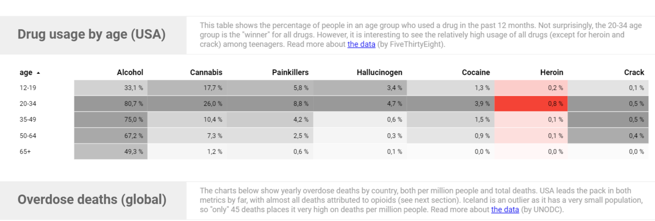Click the 65+ age row label

pyautogui.click(x=25, y=151)
